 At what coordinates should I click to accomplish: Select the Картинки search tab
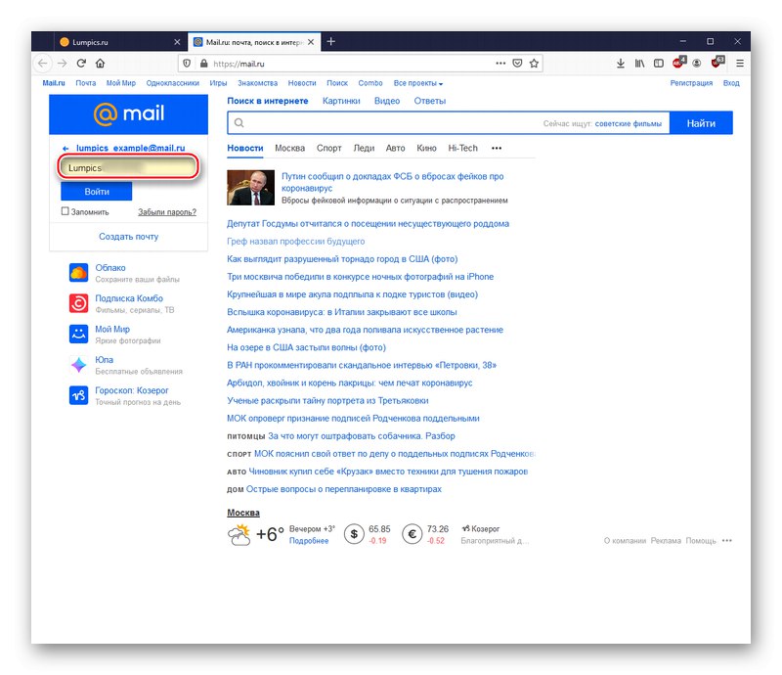pos(341,101)
